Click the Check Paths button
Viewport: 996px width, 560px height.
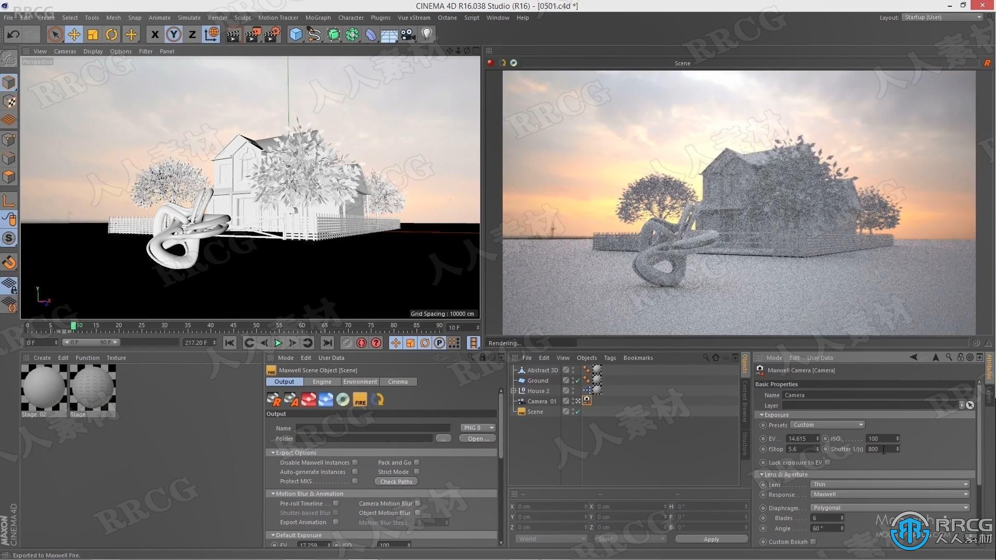pyautogui.click(x=395, y=481)
